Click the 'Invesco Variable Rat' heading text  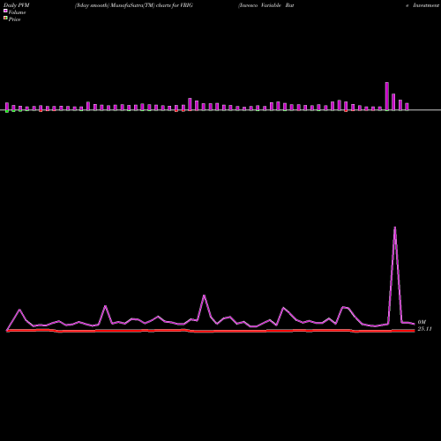pyautogui.click(x=266, y=5)
